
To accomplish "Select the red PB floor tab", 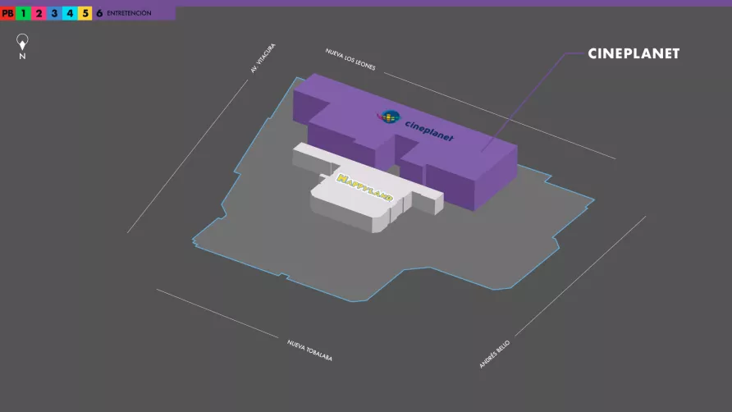I will click(x=7, y=13).
